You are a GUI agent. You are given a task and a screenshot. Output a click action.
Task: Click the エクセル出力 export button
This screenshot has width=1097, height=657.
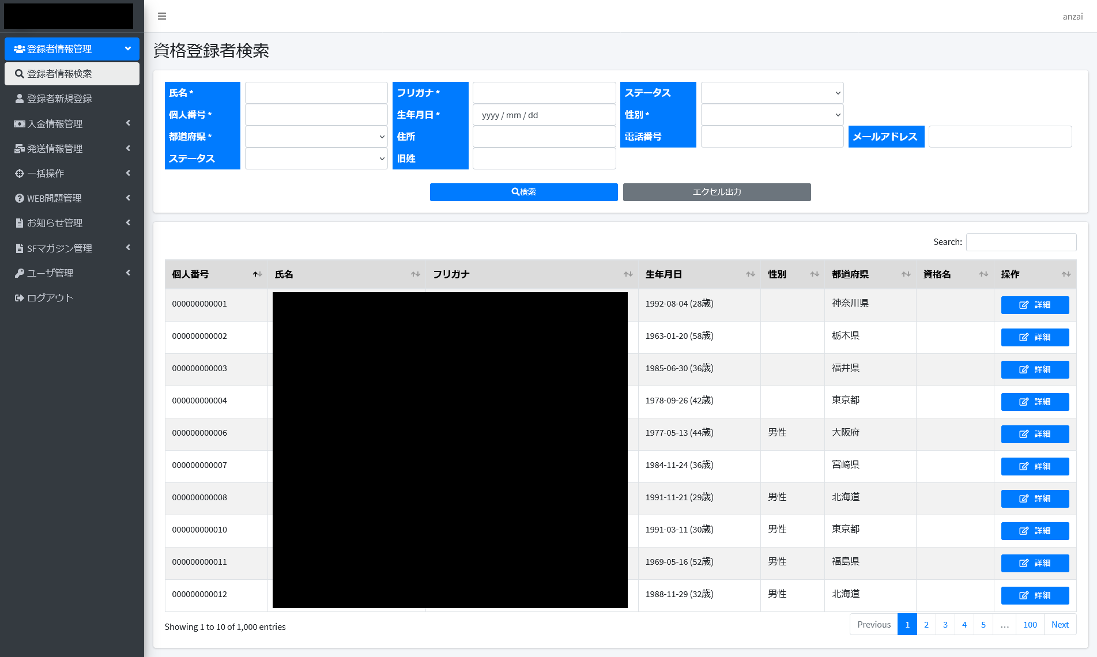(x=717, y=192)
